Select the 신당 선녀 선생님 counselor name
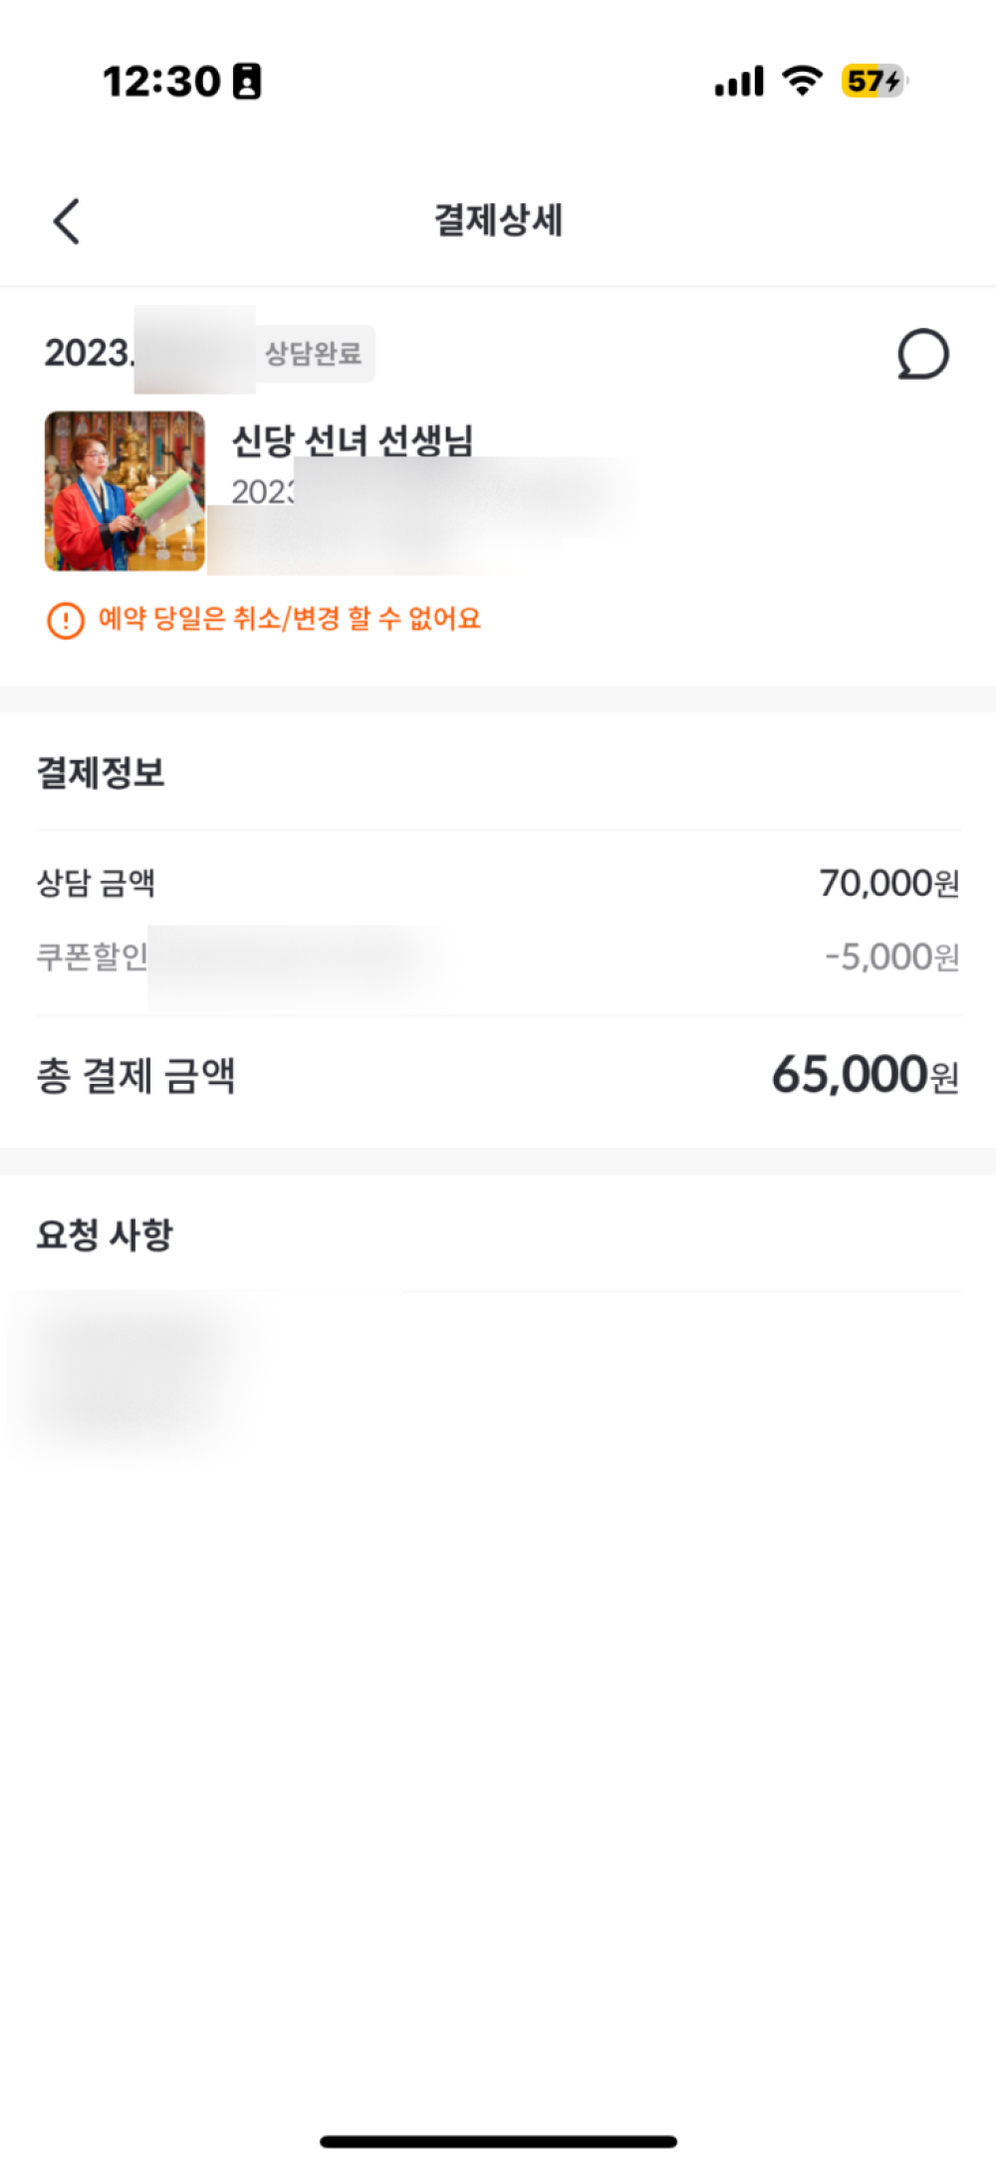 click(x=353, y=440)
